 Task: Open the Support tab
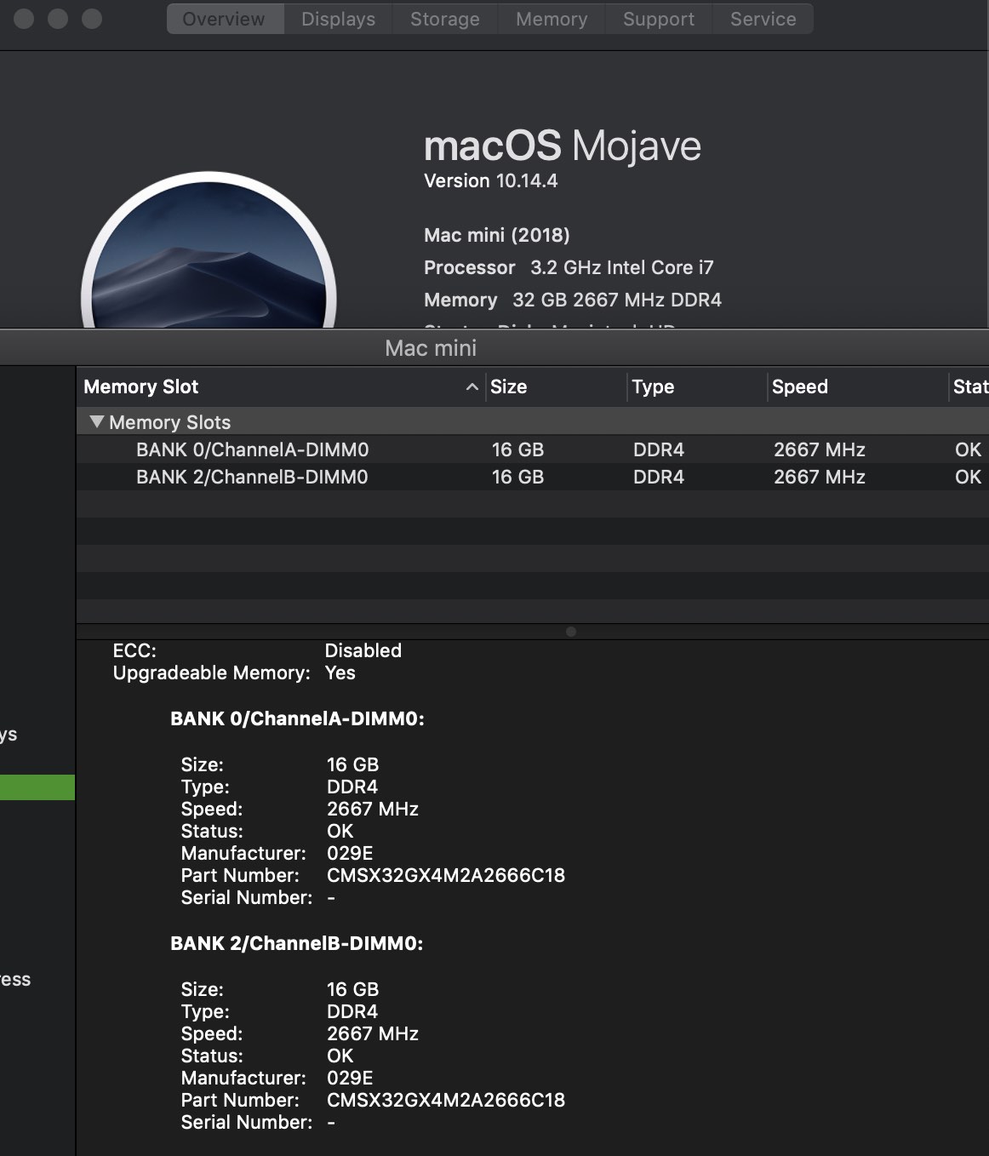point(659,19)
